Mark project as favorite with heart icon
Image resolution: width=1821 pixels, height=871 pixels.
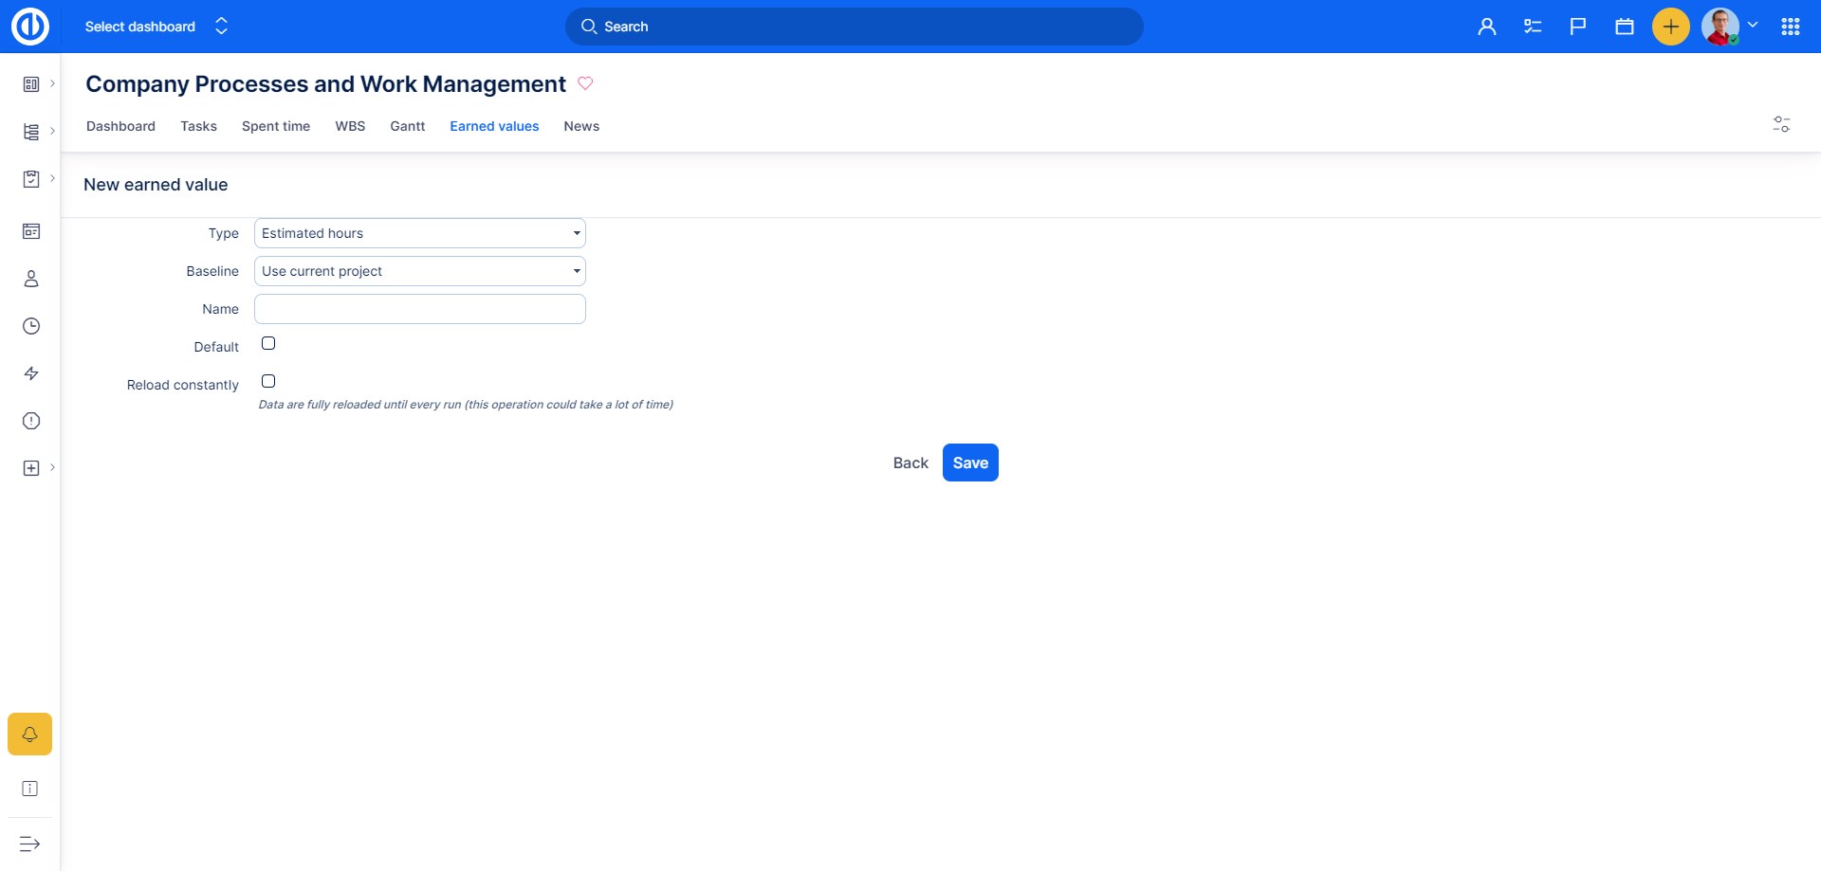pos(585,83)
